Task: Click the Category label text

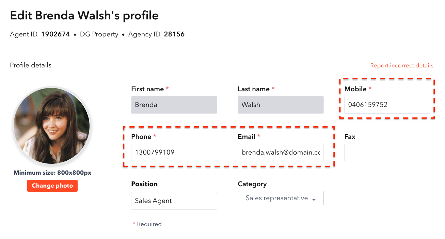Action: point(252,184)
